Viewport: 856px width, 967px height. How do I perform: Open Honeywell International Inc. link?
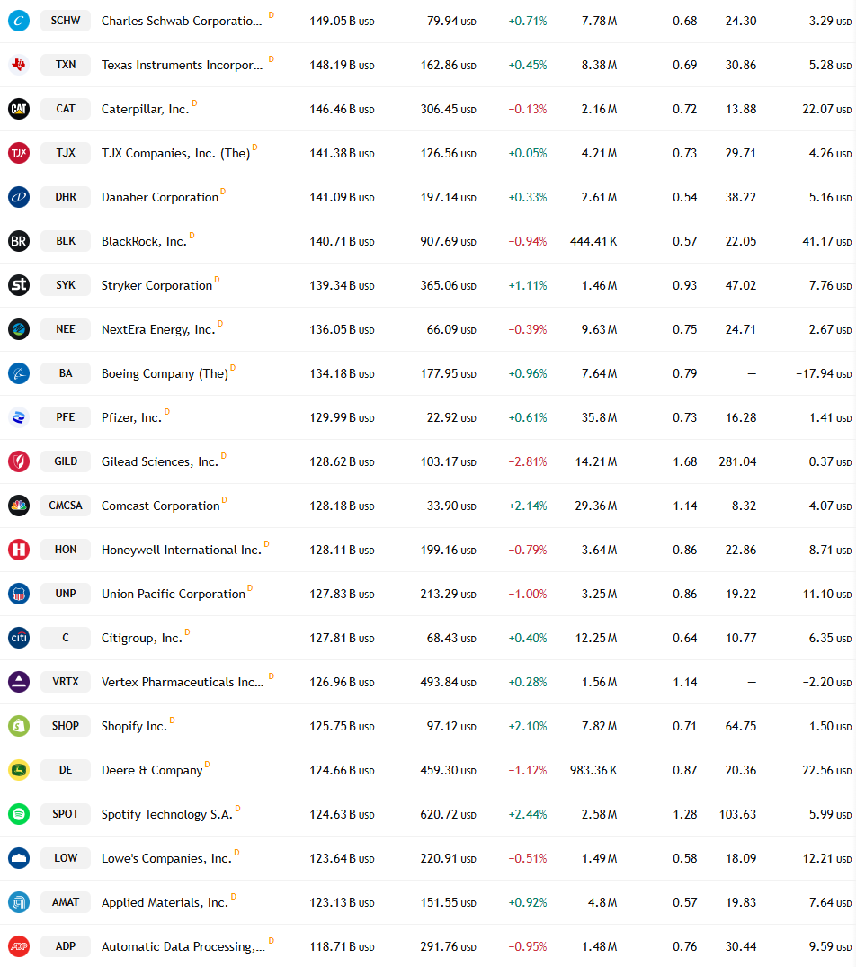tap(182, 551)
